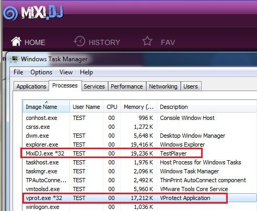Switch to the Services tab

pos(94,86)
